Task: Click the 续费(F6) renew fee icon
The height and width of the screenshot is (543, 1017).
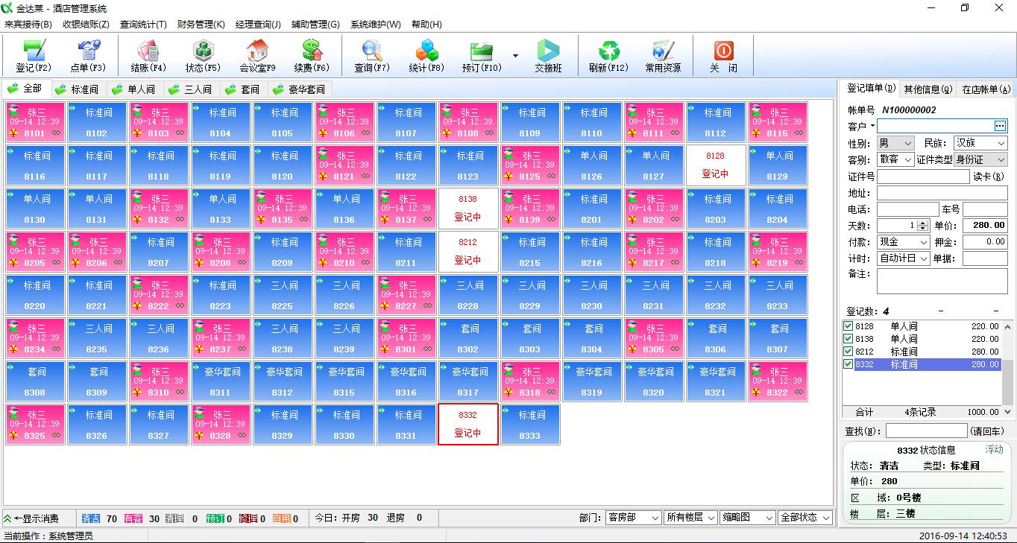Action: (x=312, y=56)
